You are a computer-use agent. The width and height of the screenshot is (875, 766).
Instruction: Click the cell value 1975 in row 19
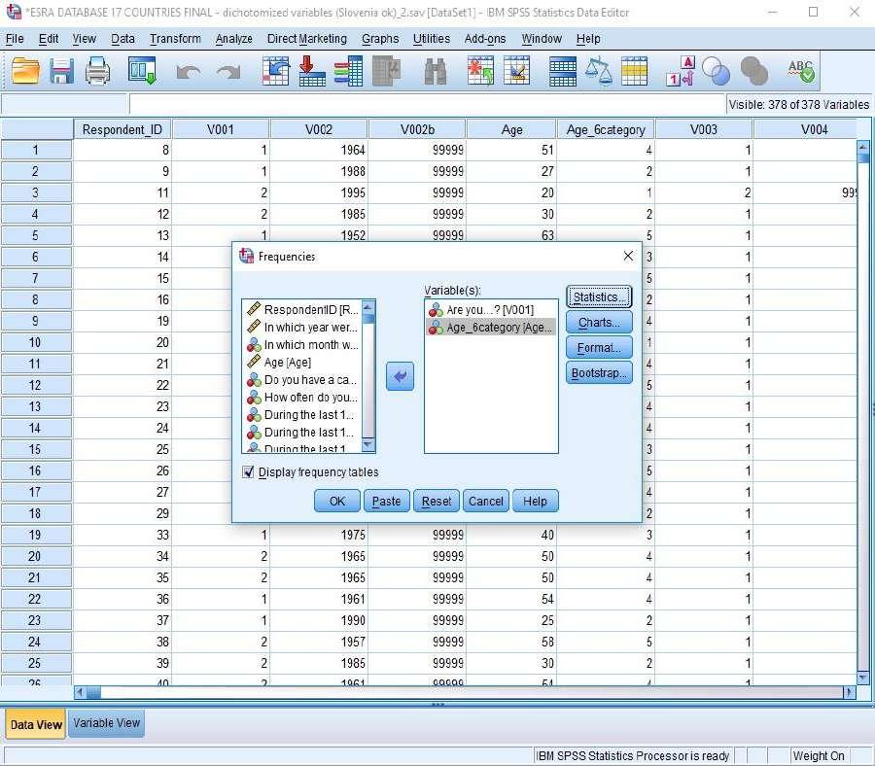click(318, 535)
